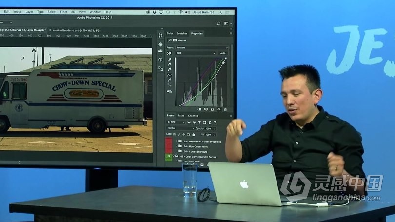Screen dimensions: 395x222
Task: Open the Info panel icon in the dock
Action: coord(160,60)
